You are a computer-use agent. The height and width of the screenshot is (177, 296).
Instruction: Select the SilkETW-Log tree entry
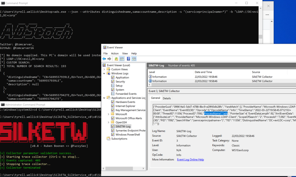pos(123,126)
